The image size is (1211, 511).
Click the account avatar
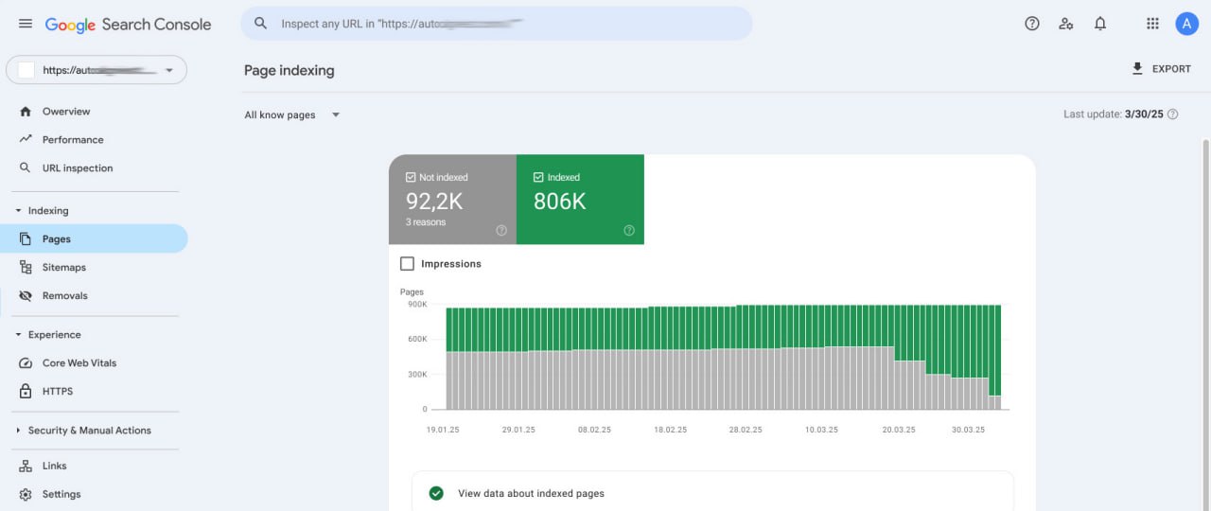tap(1186, 24)
